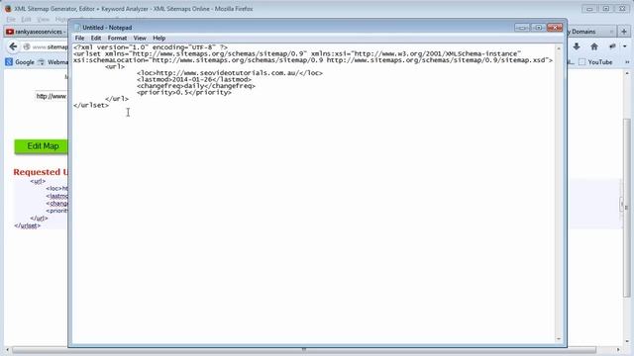Click the closing </url> tag in Notepad
The height and width of the screenshot is (356, 634).
117,99
